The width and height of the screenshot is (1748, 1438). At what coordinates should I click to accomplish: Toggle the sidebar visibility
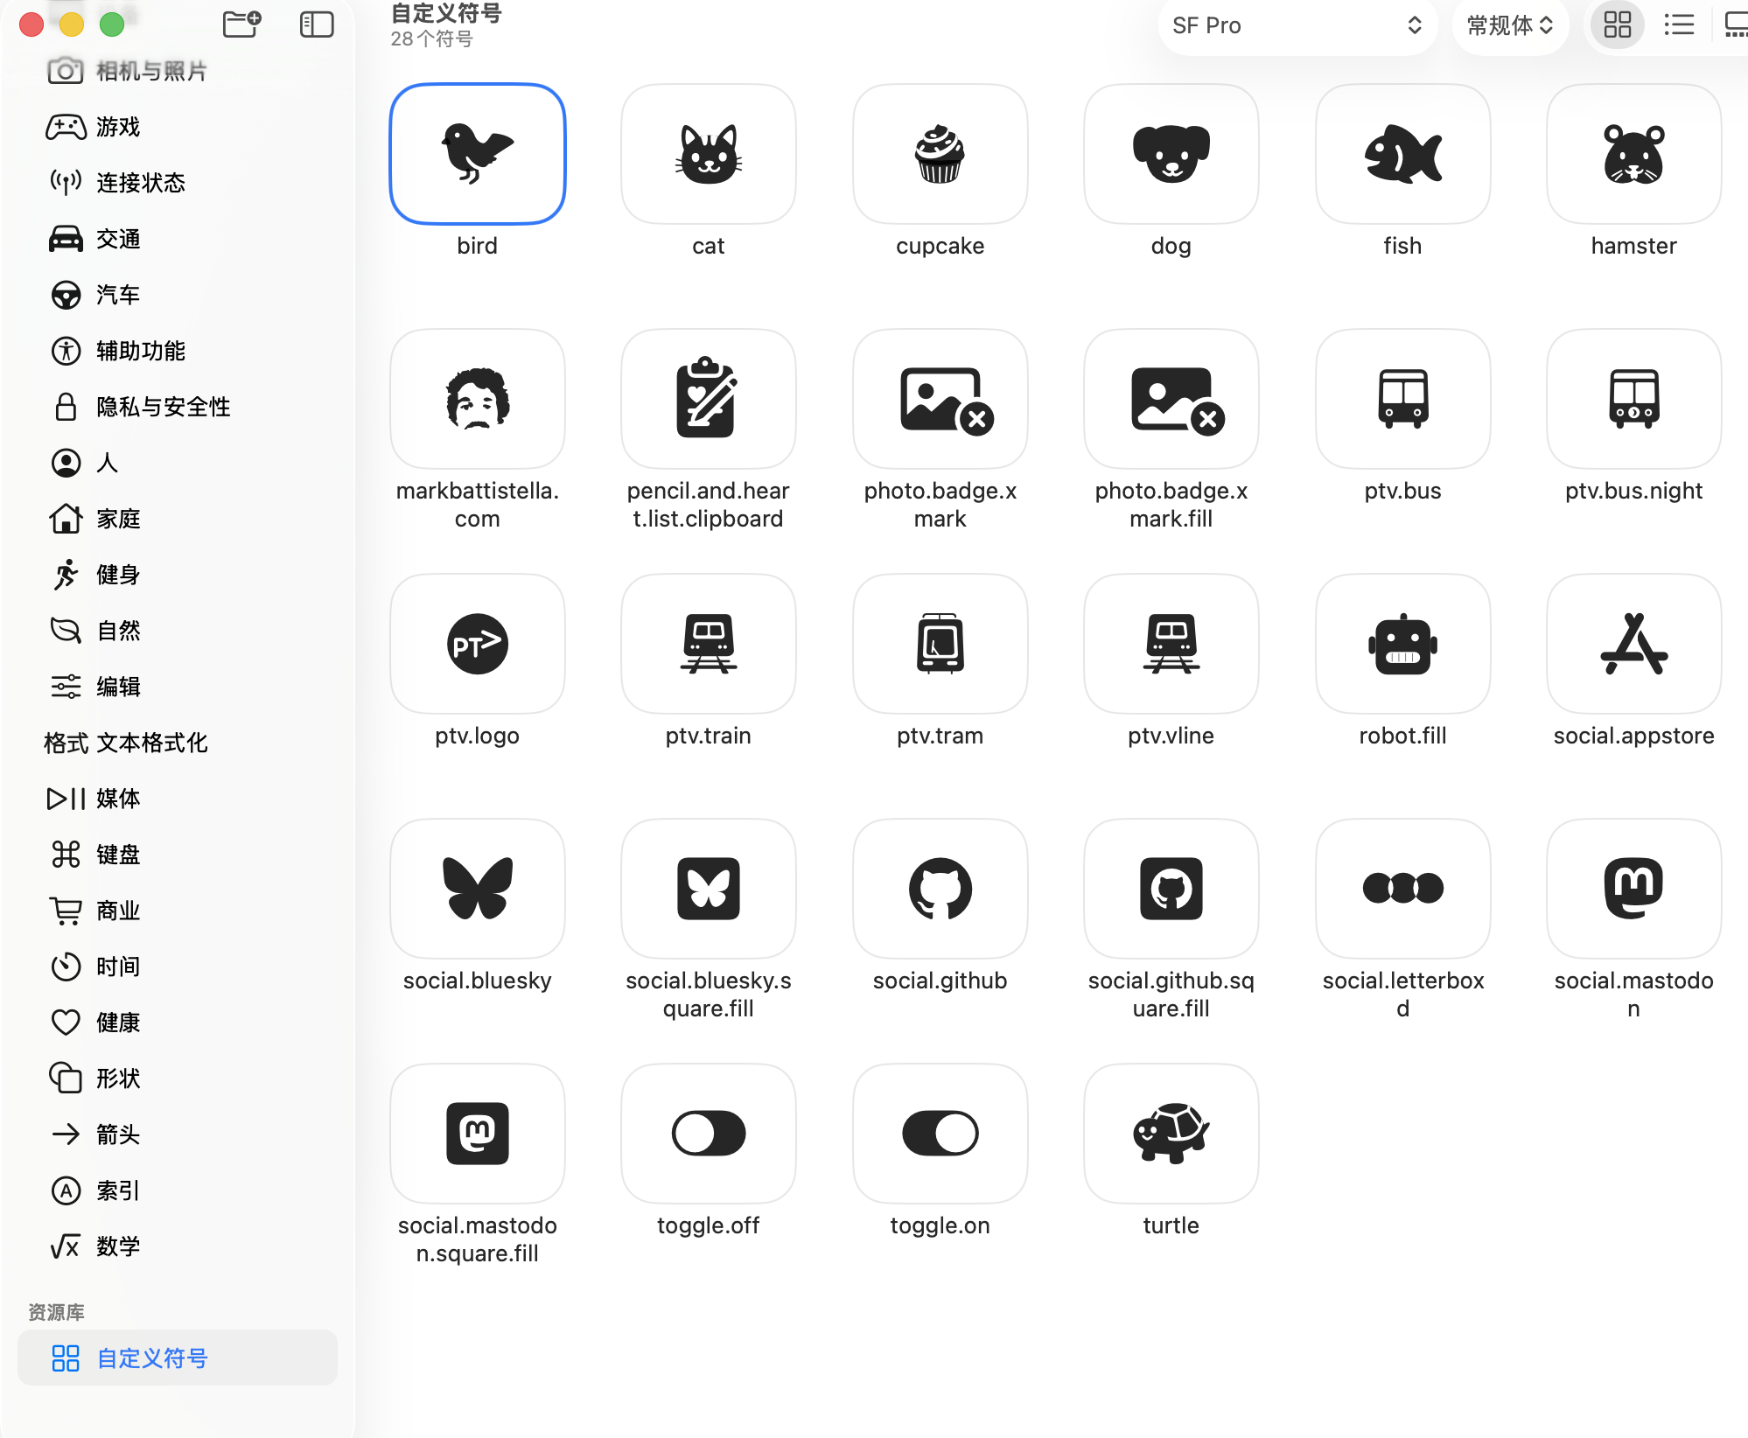point(317,24)
